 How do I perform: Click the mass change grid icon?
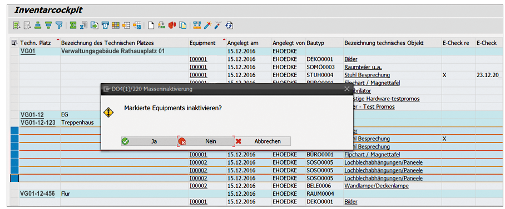(x=197, y=26)
